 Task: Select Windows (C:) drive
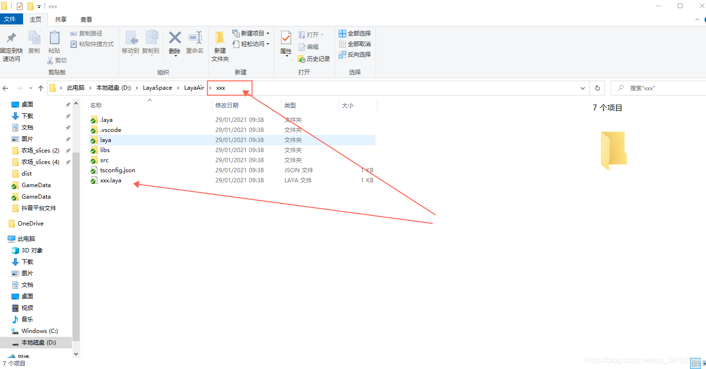coord(40,331)
